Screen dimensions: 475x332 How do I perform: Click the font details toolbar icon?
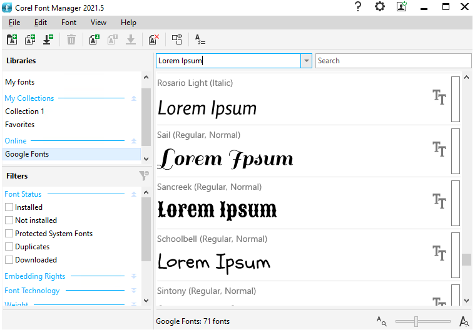pos(200,39)
